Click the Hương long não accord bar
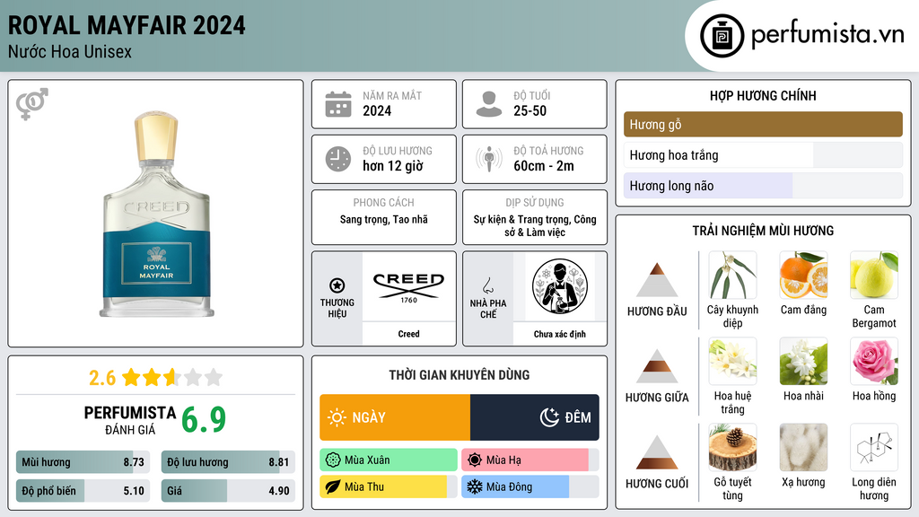Viewport: 919px width, 517px height. (763, 186)
